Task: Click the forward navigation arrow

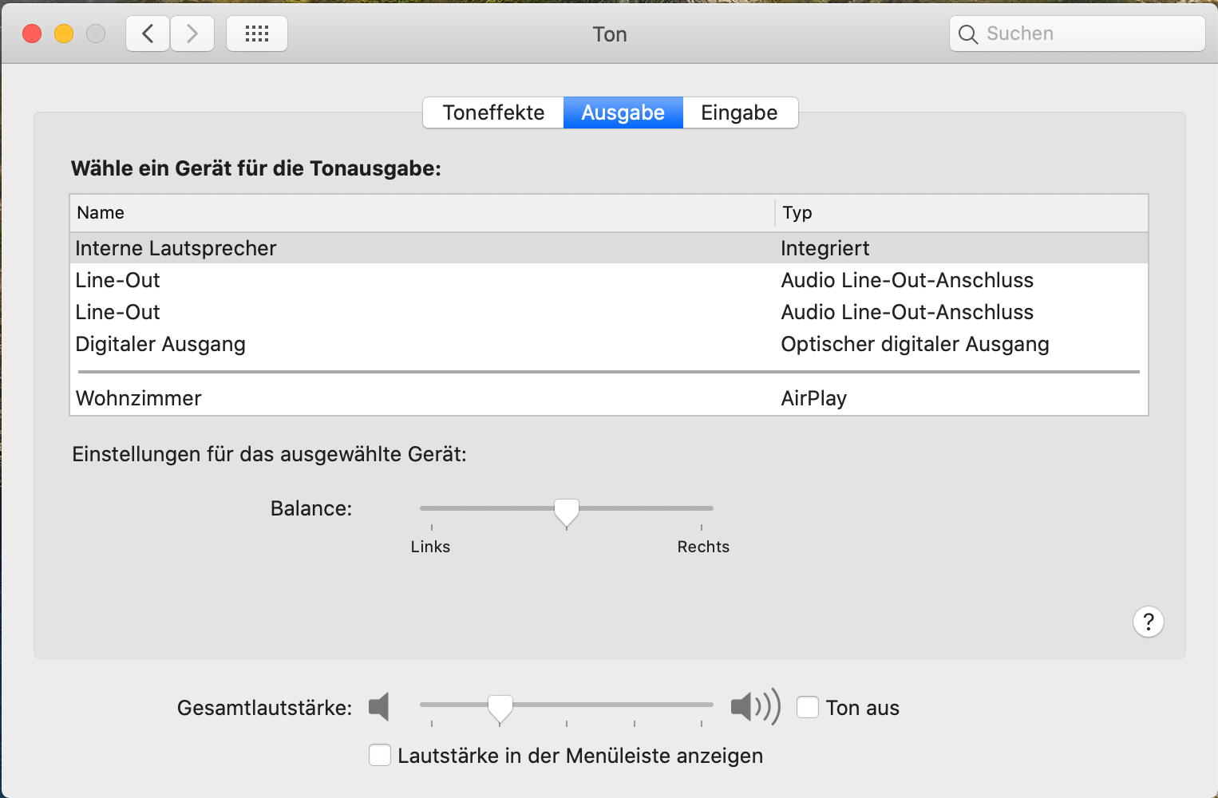Action: pyautogui.click(x=192, y=34)
